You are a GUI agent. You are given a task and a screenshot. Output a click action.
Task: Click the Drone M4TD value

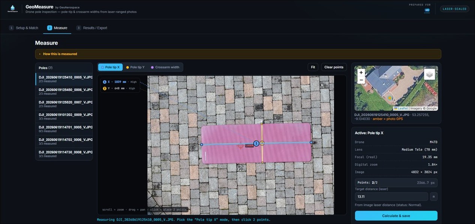click(x=433, y=142)
